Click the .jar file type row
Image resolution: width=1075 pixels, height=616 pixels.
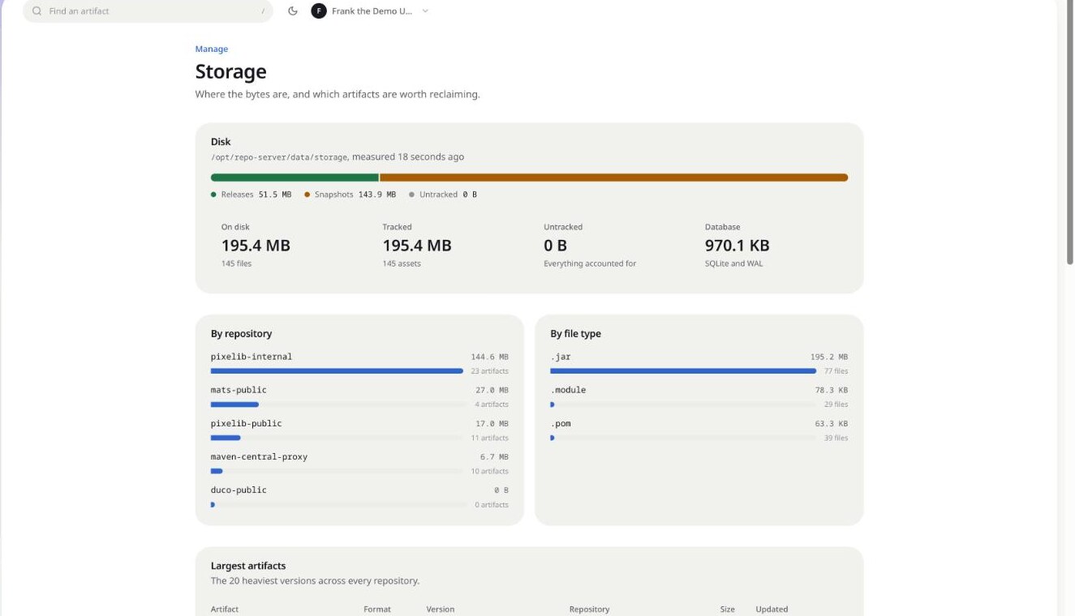pos(699,363)
